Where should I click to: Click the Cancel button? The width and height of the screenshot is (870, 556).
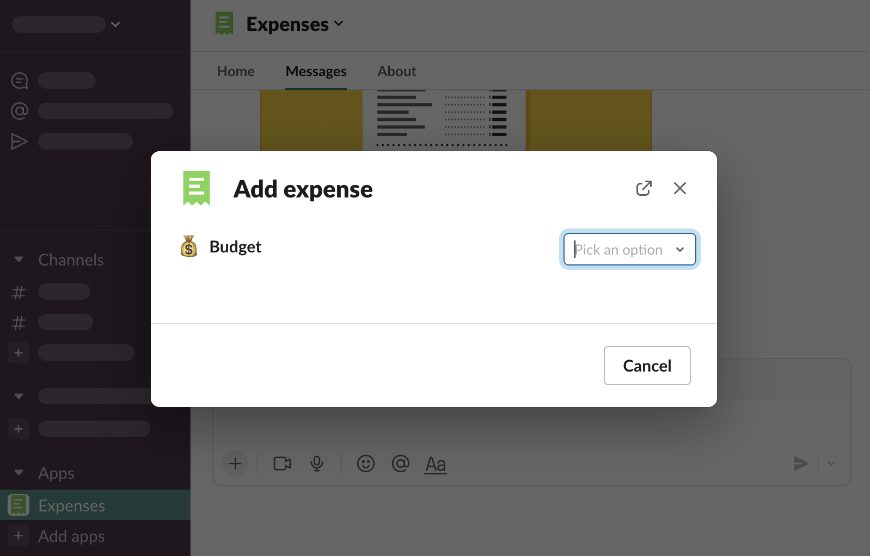coord(647,366)
